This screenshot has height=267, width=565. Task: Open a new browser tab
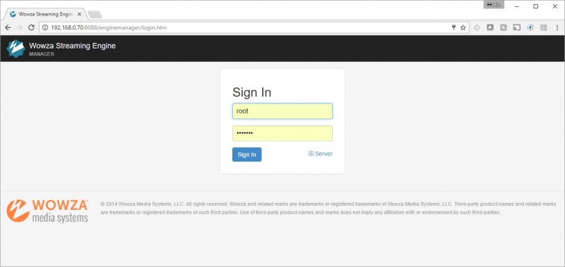95,15
